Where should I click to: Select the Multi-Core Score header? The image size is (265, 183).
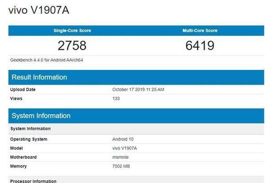[200, 31]
